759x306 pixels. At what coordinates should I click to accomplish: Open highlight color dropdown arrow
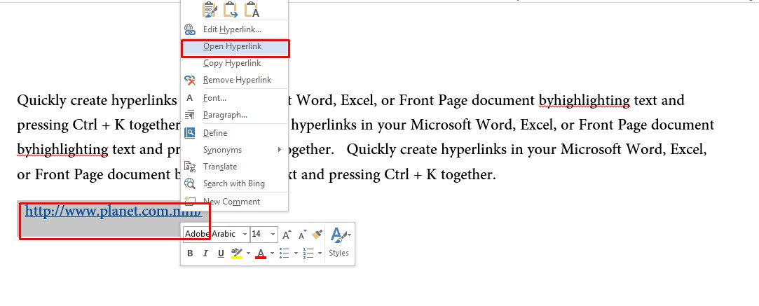coord(248,253)
